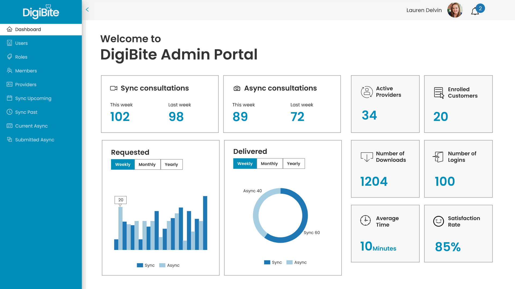The image size is (515, 289).
Task: Click the Sync Upcoming calendar icon
Action: 9,98
